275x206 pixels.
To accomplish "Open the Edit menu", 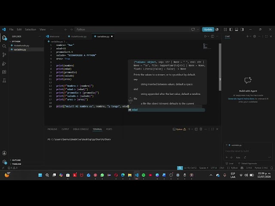I will tap(19, 30).
